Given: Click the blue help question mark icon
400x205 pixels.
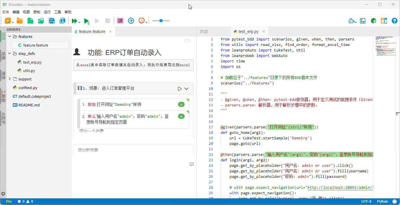Looking at the screenshot, I should tap(394, 21).
